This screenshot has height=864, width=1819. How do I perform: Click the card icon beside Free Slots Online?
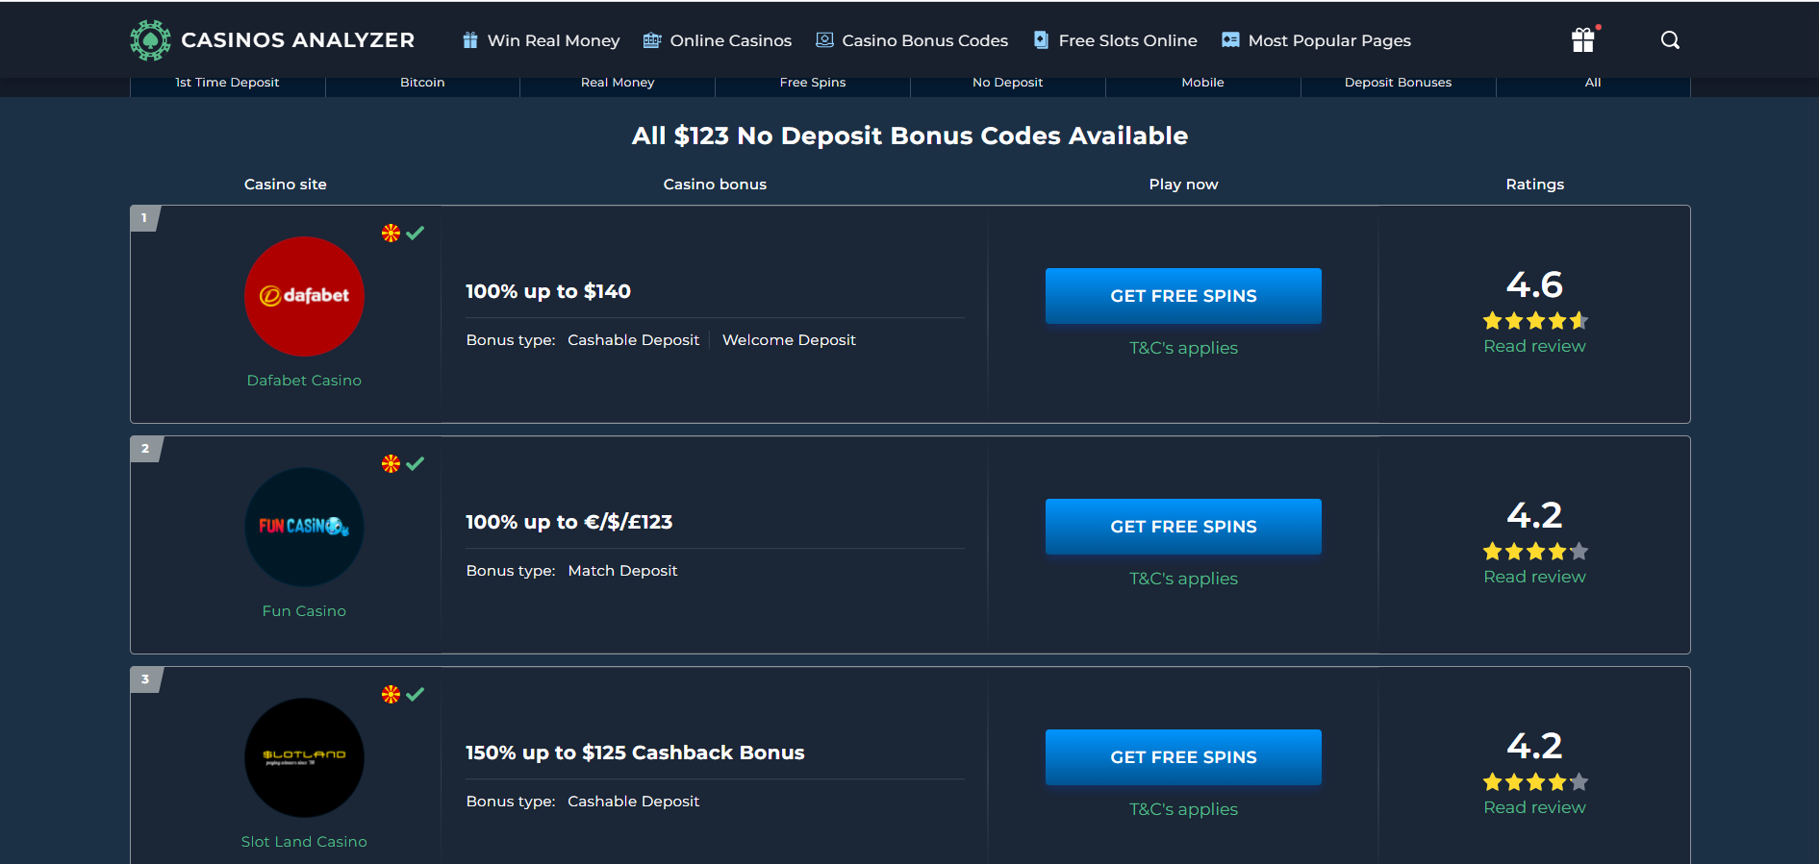pos(1041,40)
